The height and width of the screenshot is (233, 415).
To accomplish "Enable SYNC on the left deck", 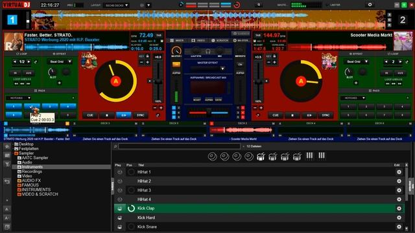I will (141, 115).
